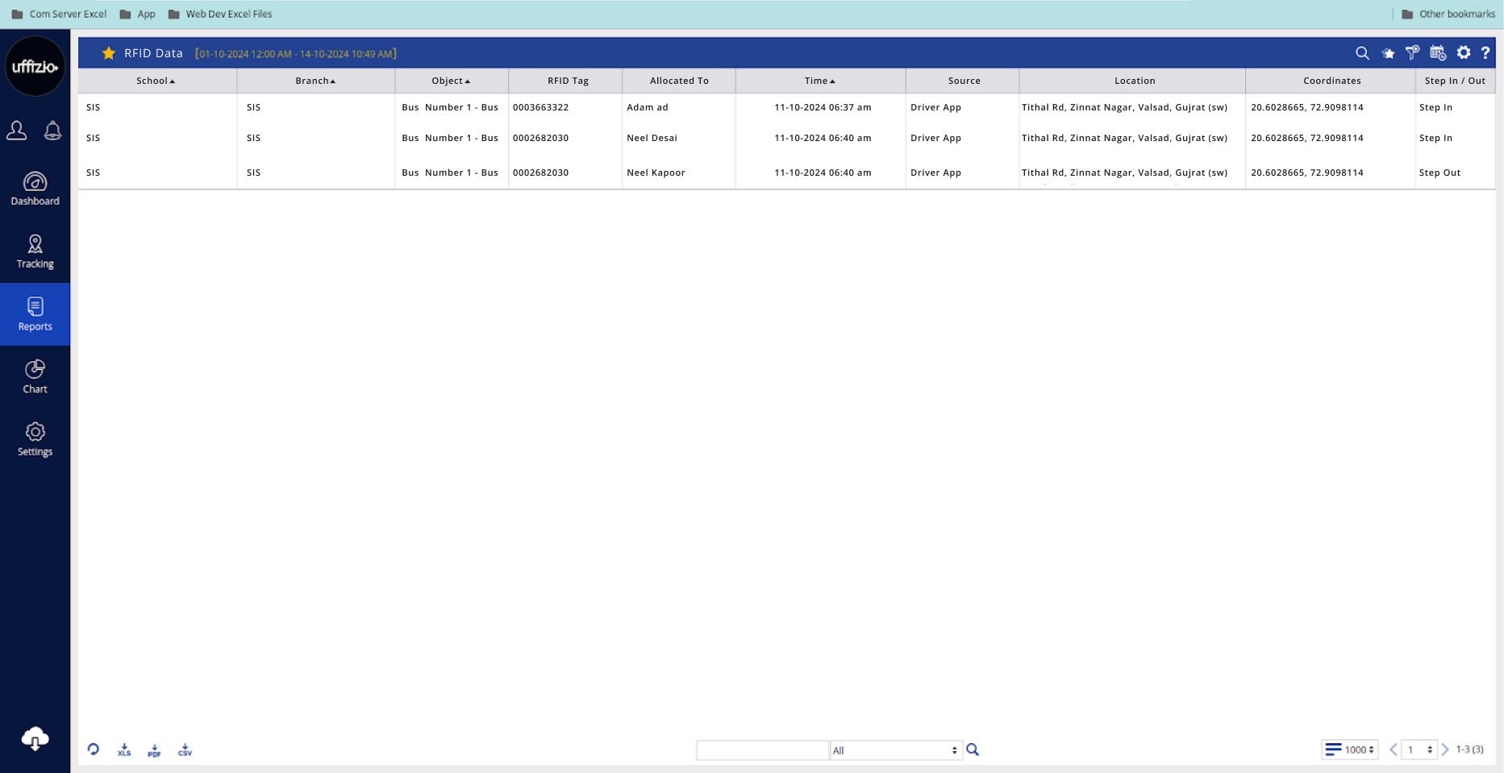Open the schedule report calendar icon
The width and height of the screenshot is (1504, 773).
click(x=1437, y=53)
